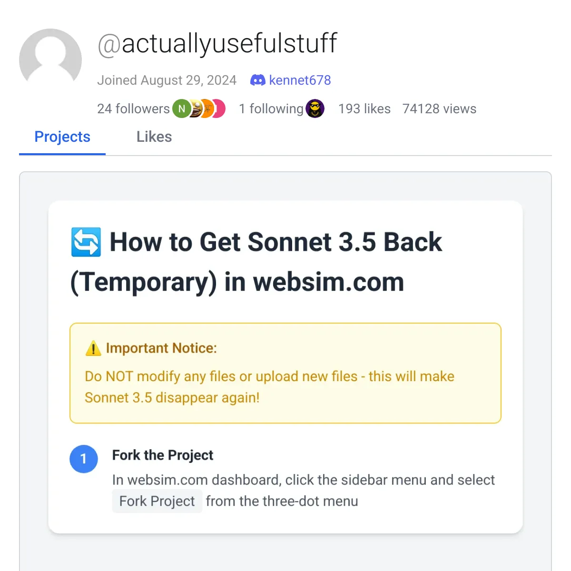Open the 1 following list
The height and width of the screenshot is (571, 571).
click(x=271, y=109)
